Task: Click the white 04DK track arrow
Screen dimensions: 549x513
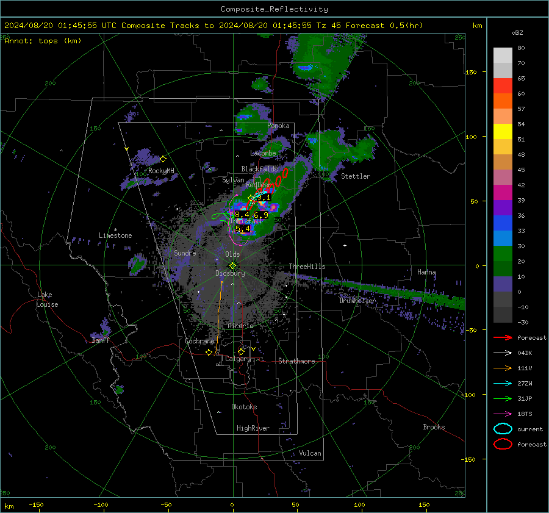Action: [503, 353]
